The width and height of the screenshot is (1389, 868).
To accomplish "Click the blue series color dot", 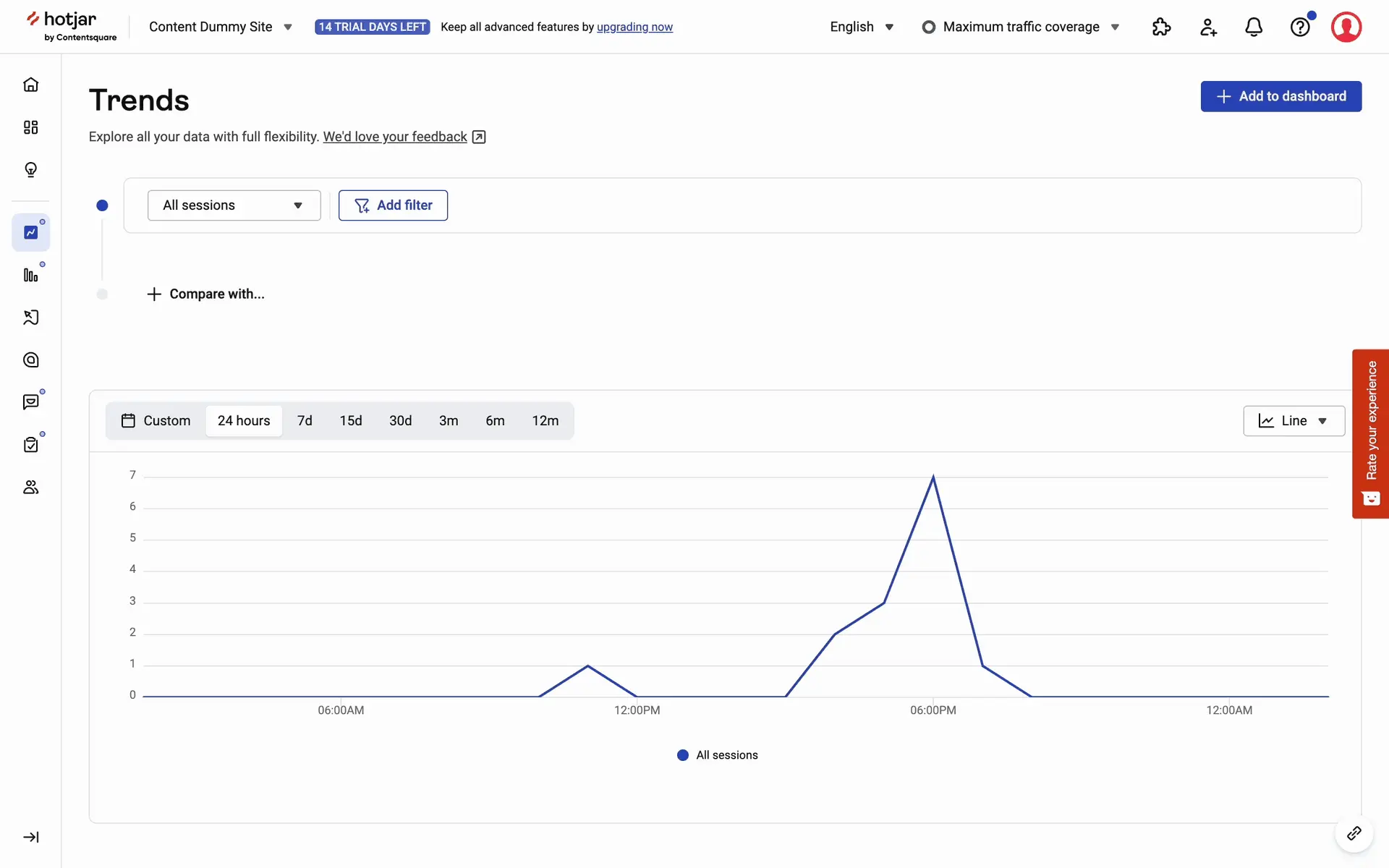I will 102,205.
